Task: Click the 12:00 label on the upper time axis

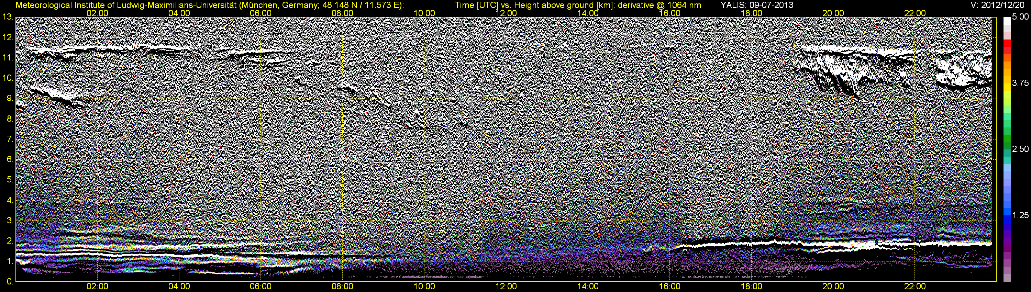Action: point(506,13)
